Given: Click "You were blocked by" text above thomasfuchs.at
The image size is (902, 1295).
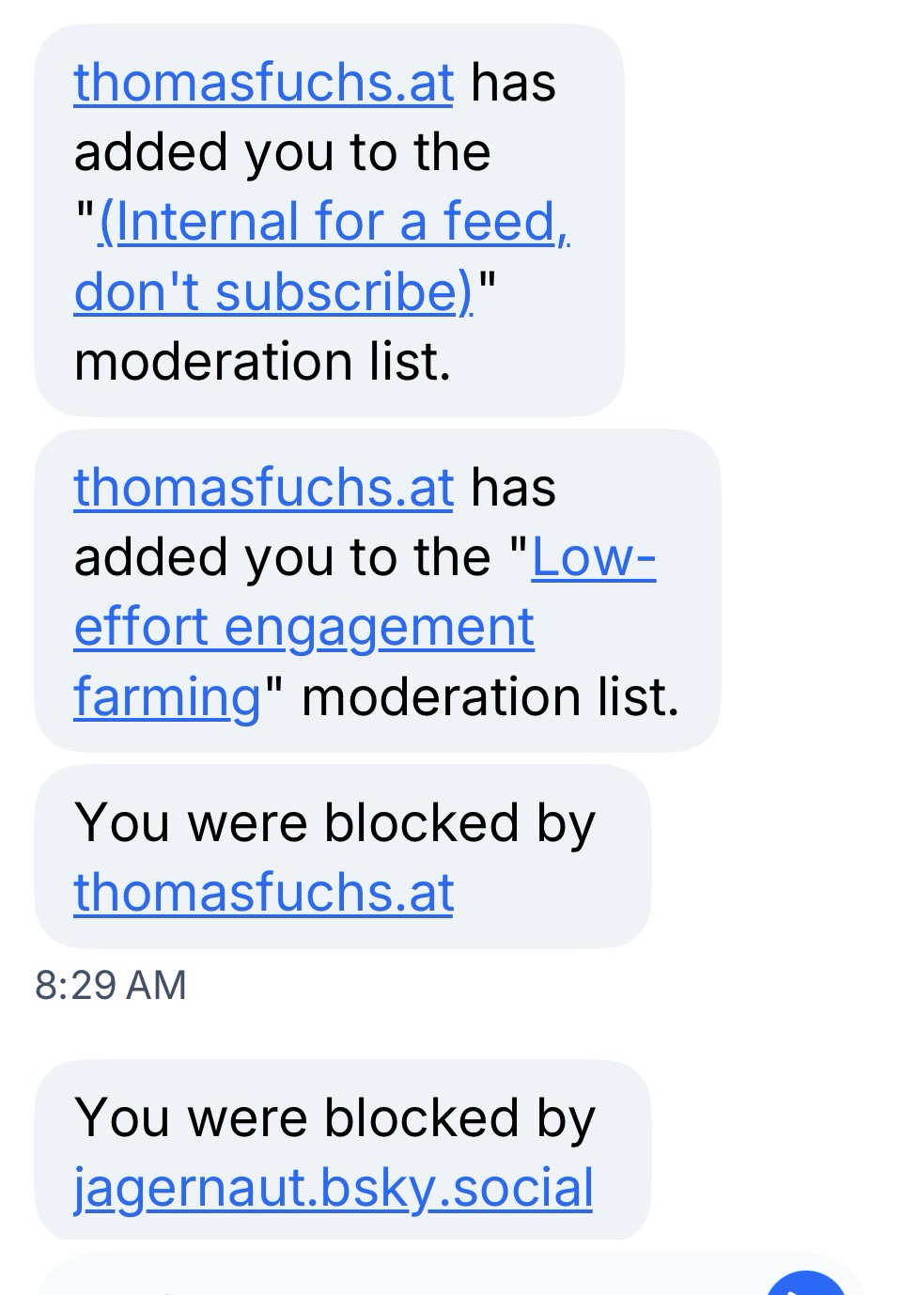Looking at the screenshot, I should coord(334,823).
